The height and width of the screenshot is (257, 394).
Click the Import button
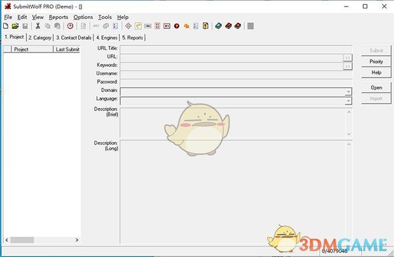(x=376, y=99)
